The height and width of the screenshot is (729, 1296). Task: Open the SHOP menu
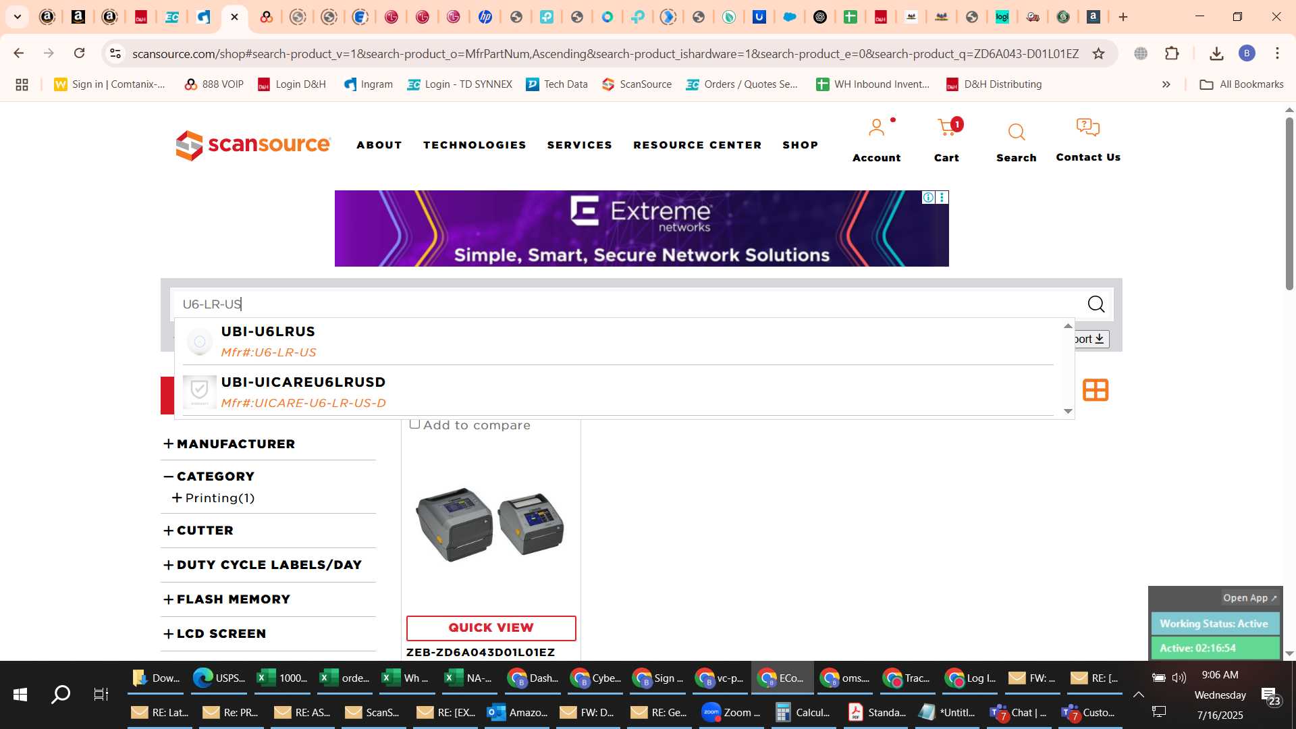[x=801, y=145]
